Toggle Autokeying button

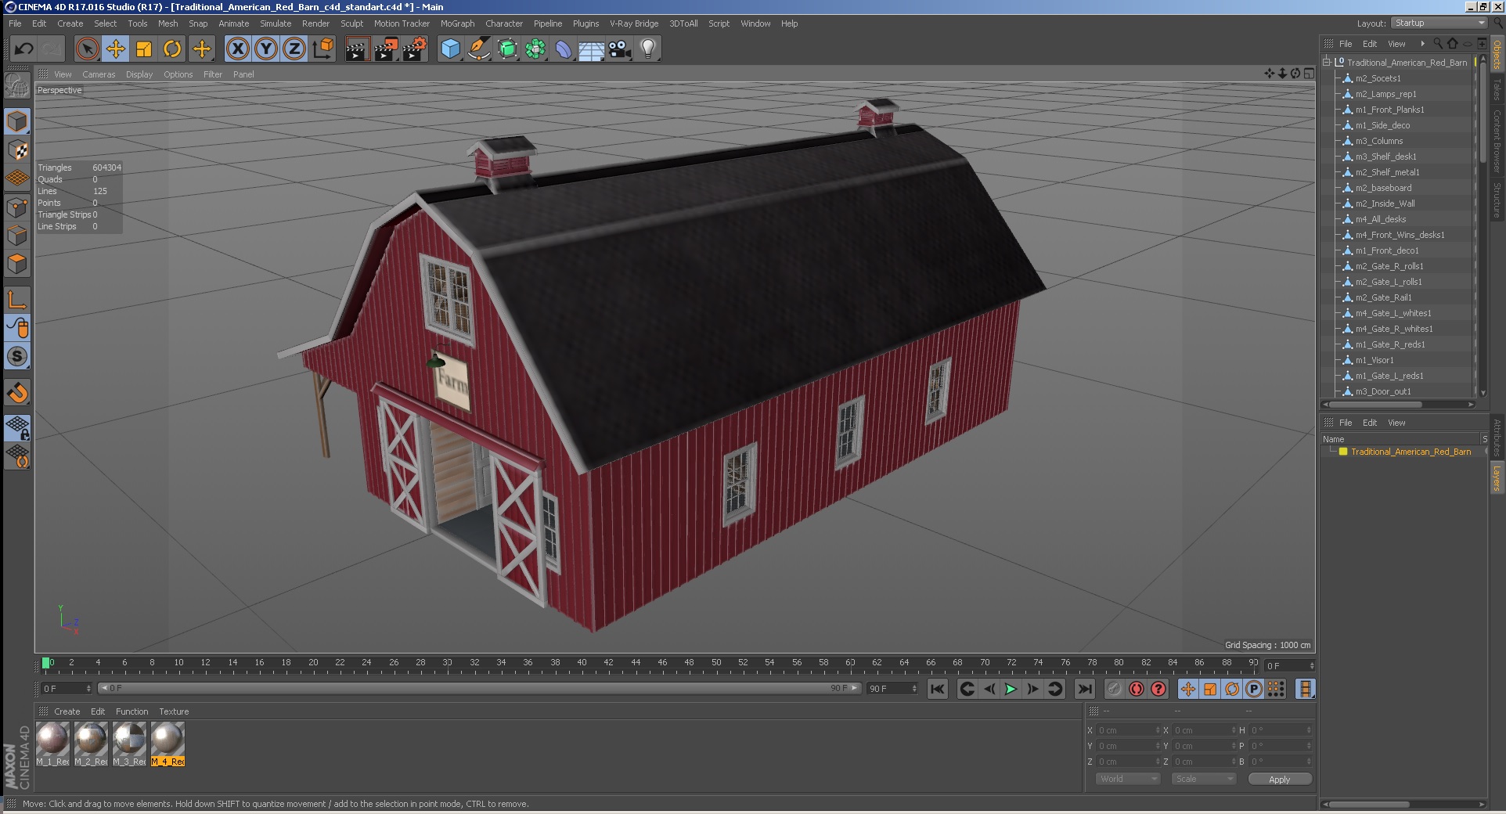(x=1137, y=689)
